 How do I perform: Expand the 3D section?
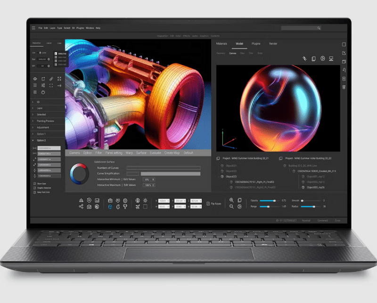coord(48,102)
